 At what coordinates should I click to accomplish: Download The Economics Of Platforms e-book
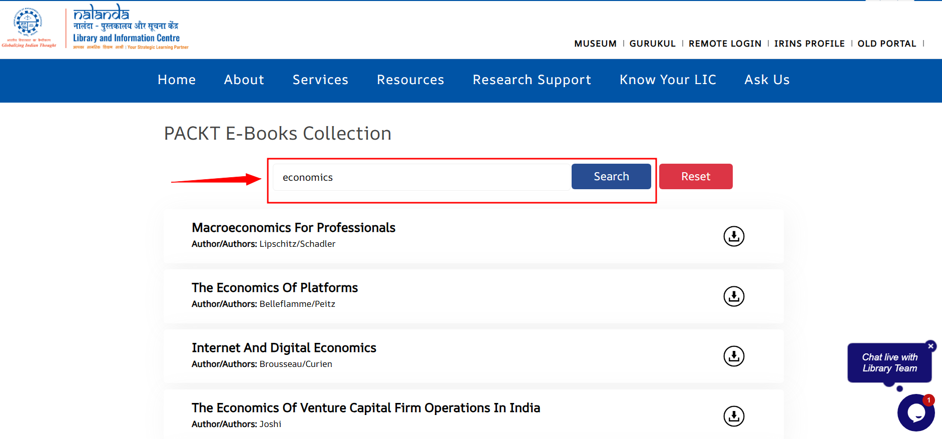tap(734, 296)
